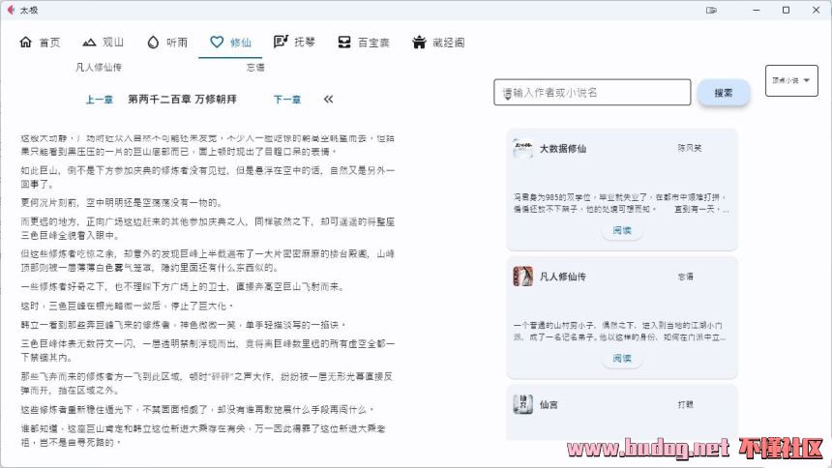Viewport: 832px width, 468px height.
Task: Focus the author or novel search field
Action: coord(592,92)
